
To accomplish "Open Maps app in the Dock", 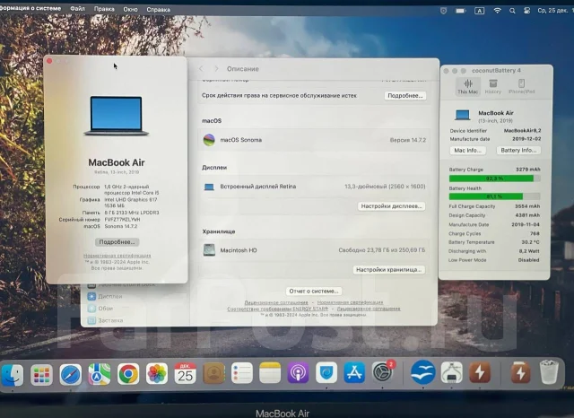I will (100, 374).
